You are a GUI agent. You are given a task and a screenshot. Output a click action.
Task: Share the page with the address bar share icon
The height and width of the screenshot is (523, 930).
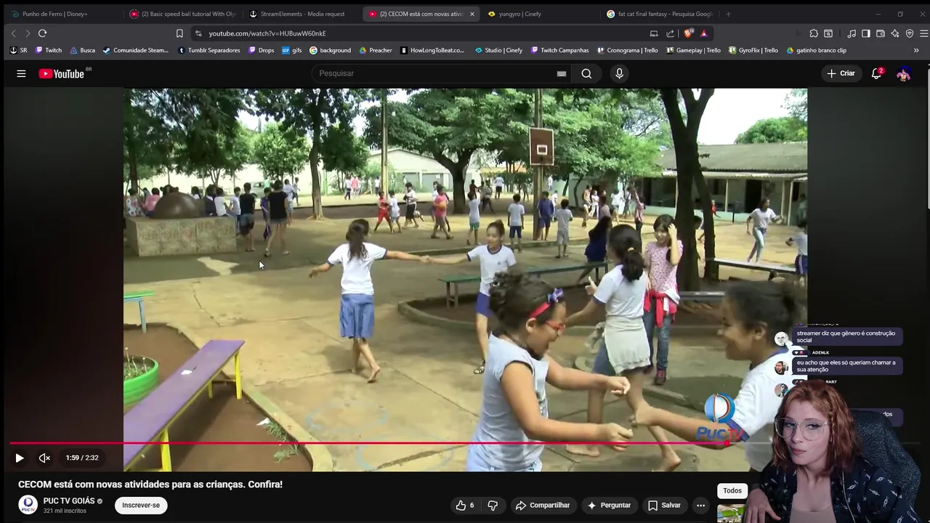point(670,33)
